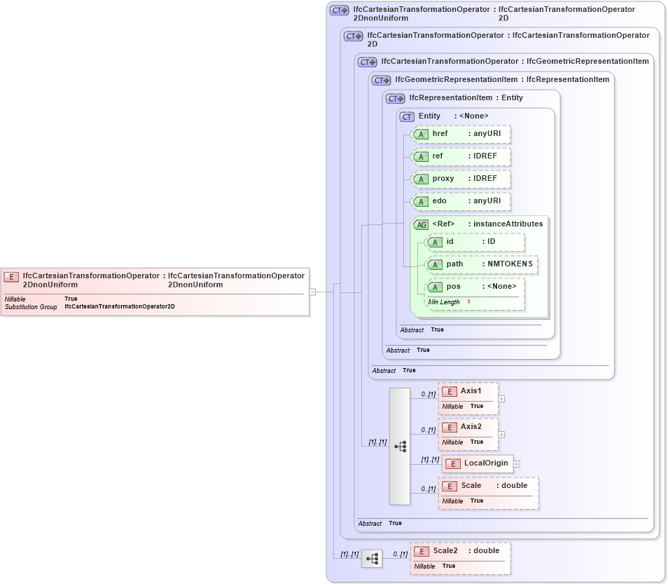Select the A icon of href attribute

point(421,134)
